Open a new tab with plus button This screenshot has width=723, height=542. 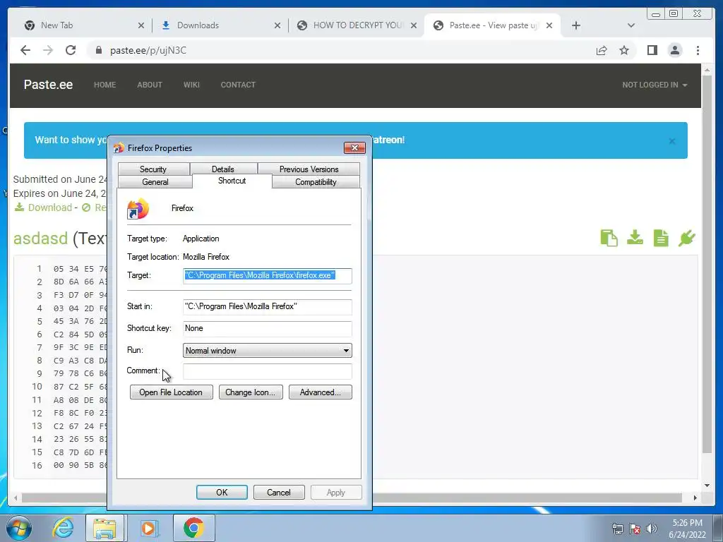(576, 25)
